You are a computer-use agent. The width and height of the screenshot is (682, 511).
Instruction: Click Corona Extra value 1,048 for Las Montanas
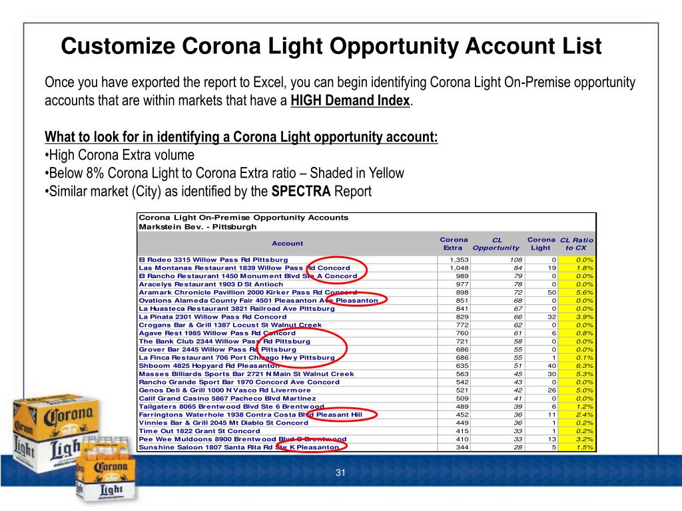click(460, 267)
